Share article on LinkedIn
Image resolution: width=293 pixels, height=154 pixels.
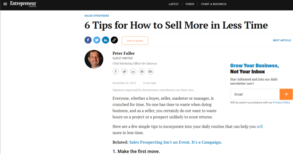[106, 40]
